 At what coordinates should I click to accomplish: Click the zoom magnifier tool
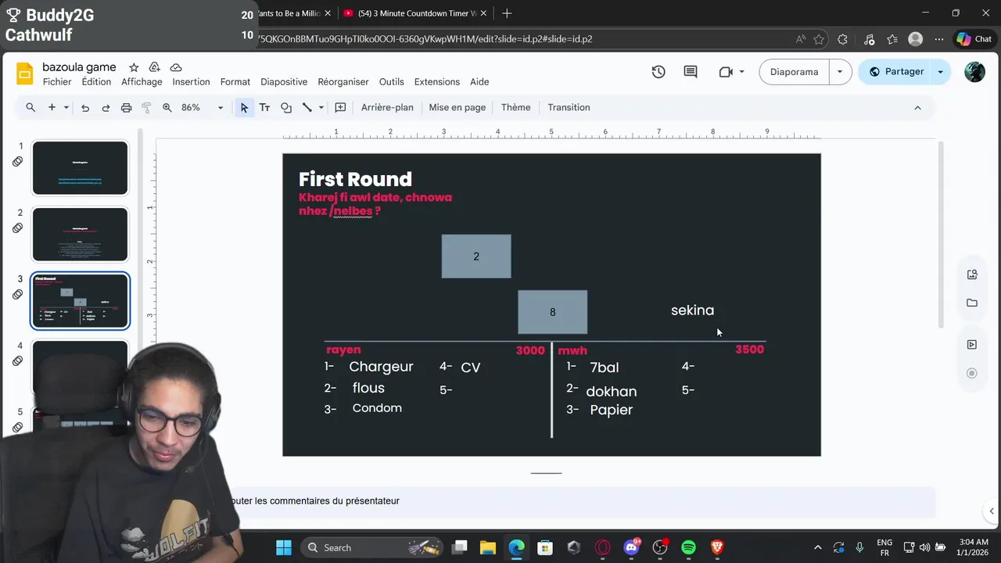tap(167, 107)
